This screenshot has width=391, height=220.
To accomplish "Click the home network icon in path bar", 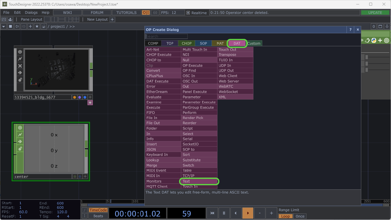I will (44, 27).
